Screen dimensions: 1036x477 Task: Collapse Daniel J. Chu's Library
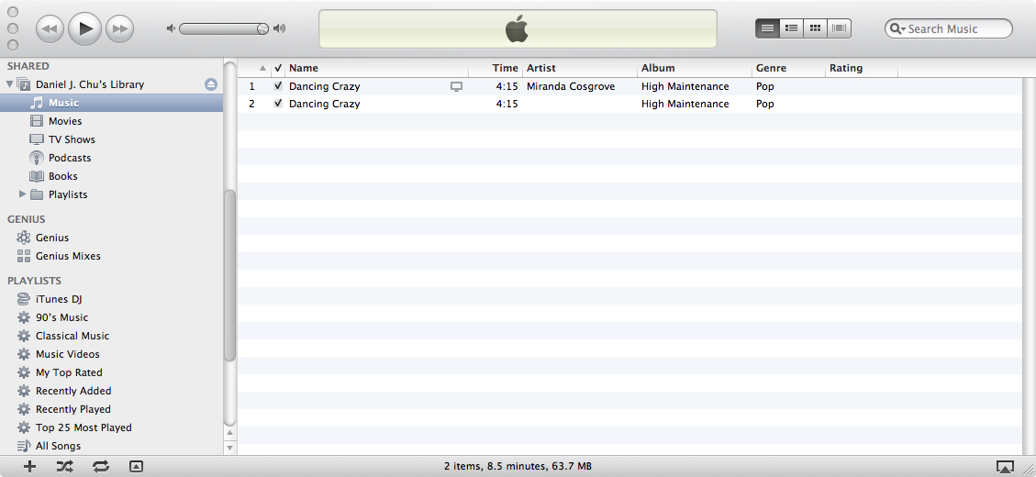point(9,84)
